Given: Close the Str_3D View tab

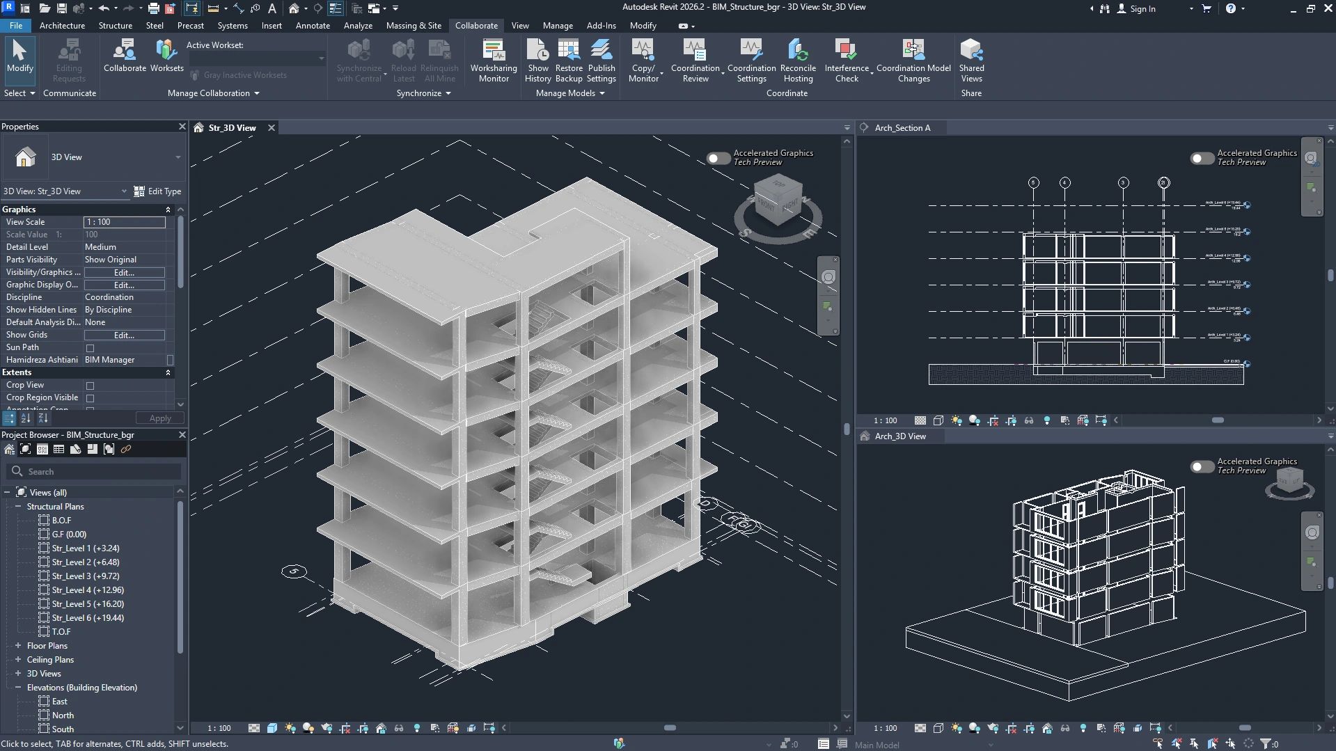Looking at the screenshot, I should click(x=272, y=128).
